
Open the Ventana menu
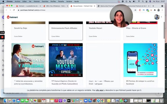[69, 1]
